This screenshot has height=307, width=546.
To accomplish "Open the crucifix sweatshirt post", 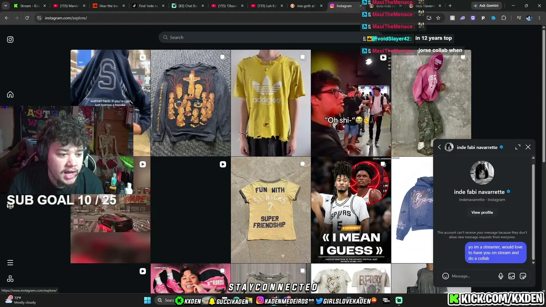I will (191, 103).
